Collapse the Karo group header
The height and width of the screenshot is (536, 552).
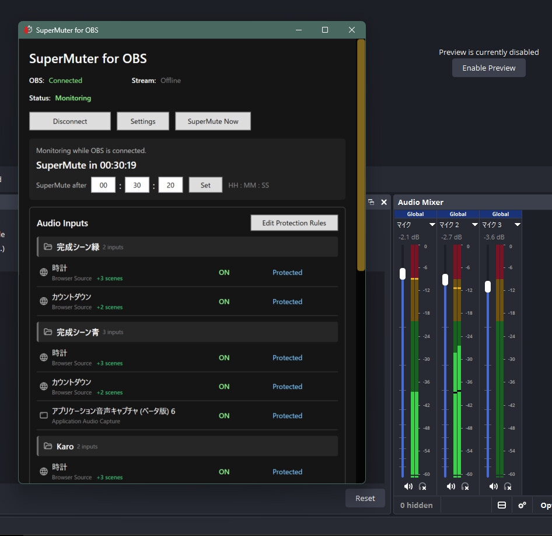187,446
